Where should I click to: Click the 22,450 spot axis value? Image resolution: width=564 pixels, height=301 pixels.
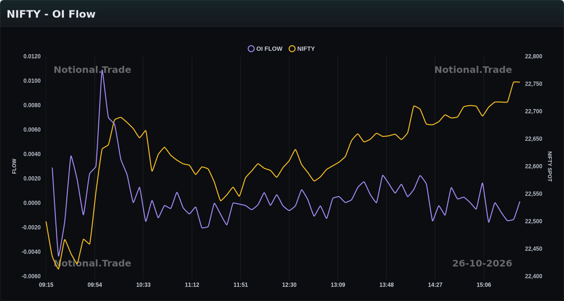pos(533,249)
